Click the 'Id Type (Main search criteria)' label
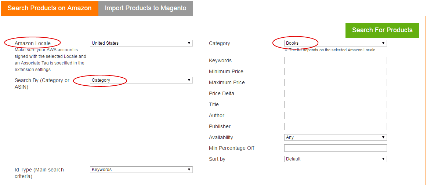Image resolution: width=427 pixels, height=185 pixels. point(39,173)
